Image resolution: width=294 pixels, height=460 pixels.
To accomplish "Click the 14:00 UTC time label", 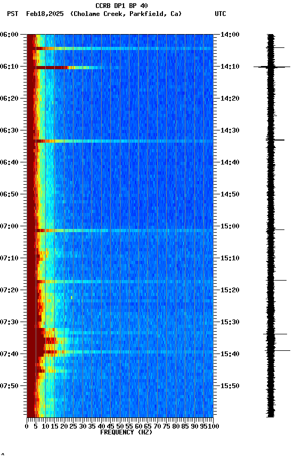I will (230, 35).
